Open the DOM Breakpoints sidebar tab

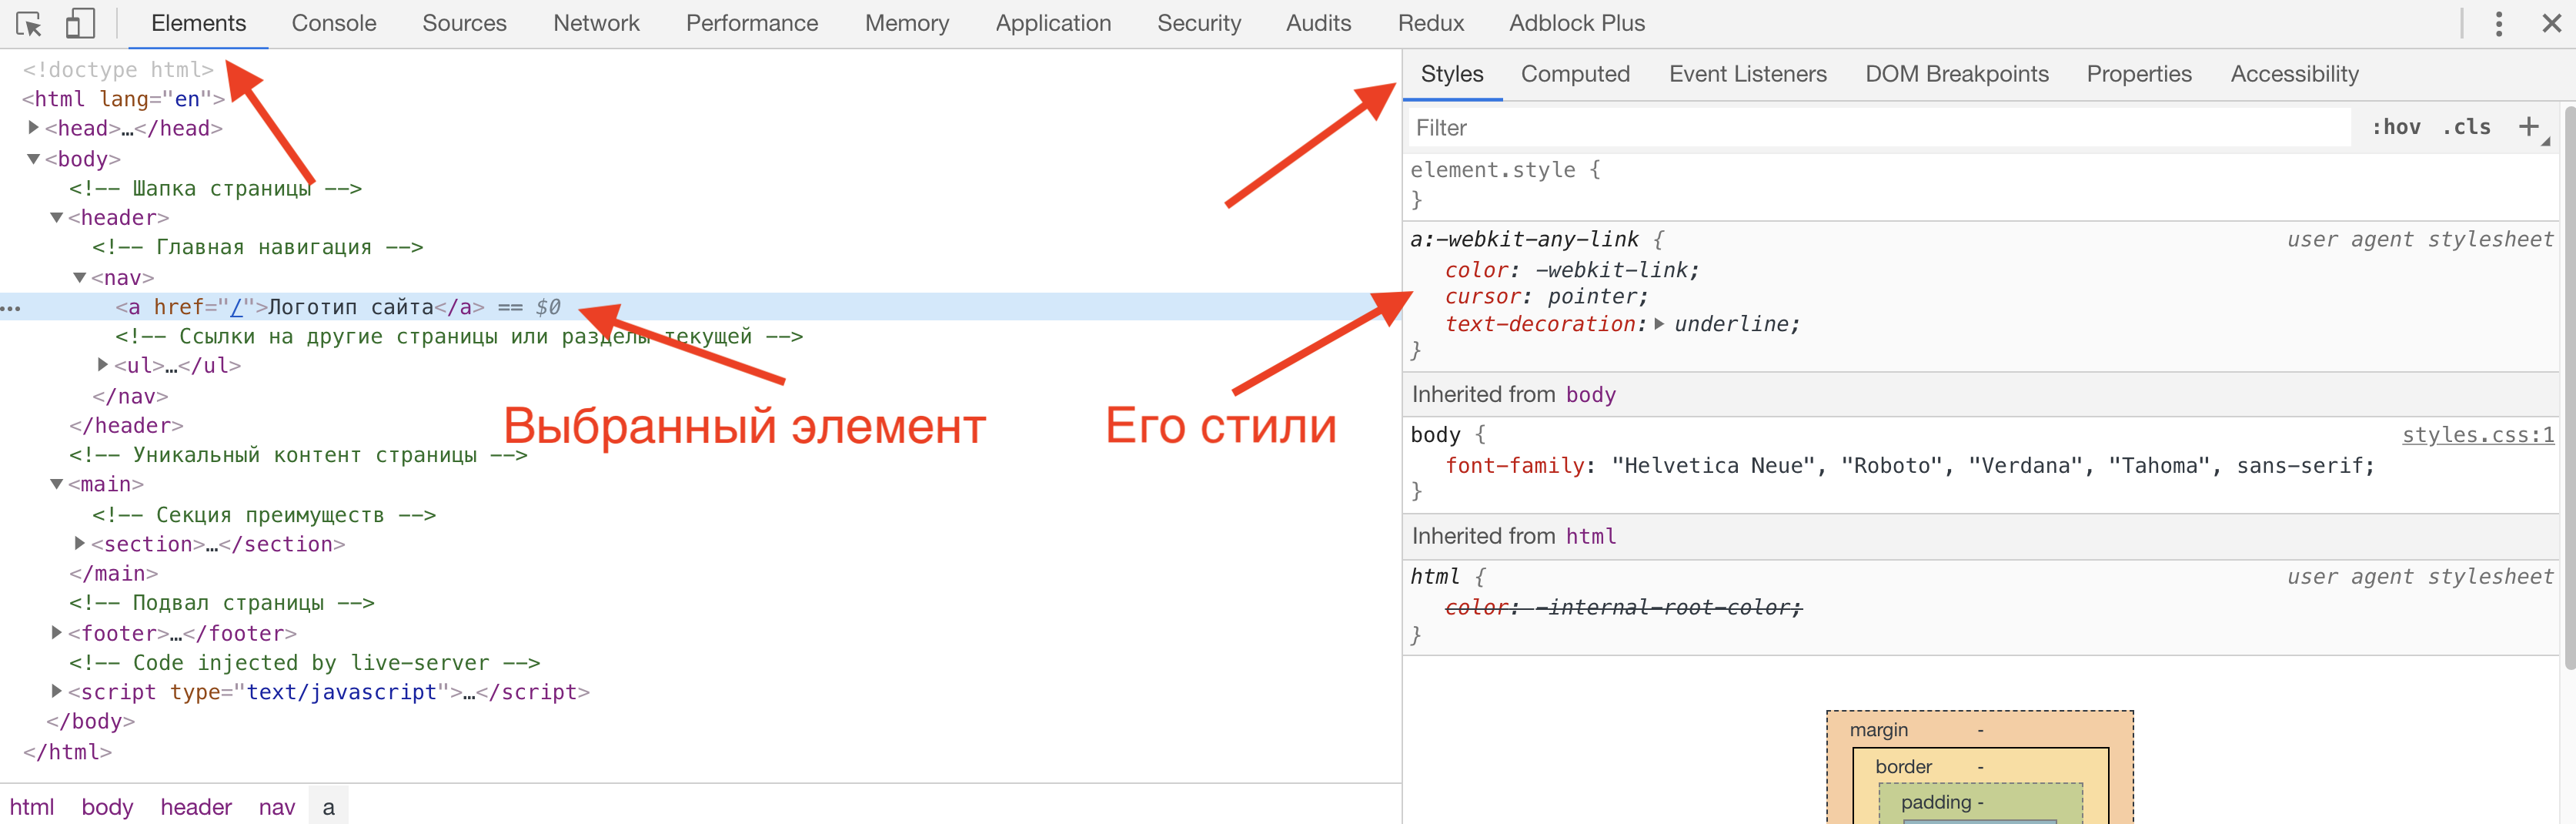(1956, 74)
